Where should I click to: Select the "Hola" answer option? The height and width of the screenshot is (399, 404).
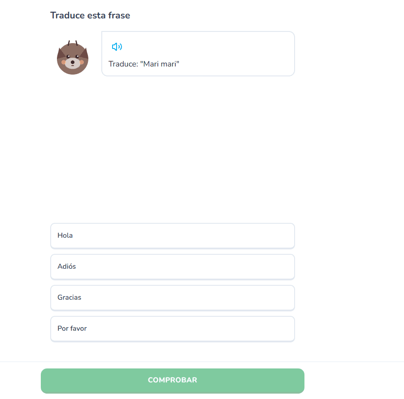pyautogui.click(x=172, y=235)
